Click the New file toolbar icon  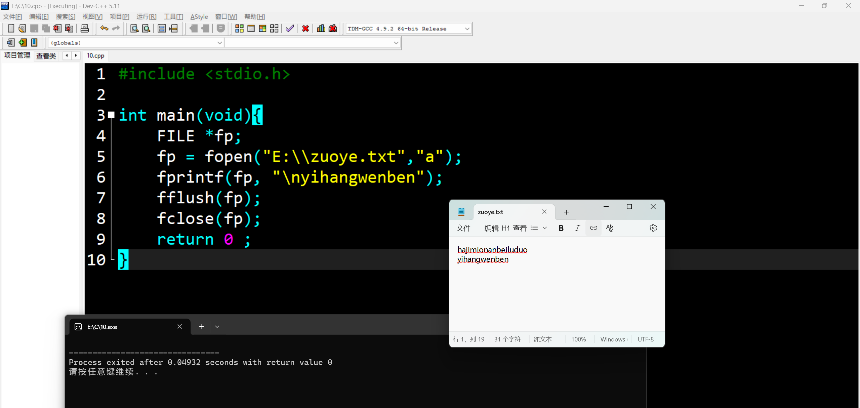coord(11,29)
